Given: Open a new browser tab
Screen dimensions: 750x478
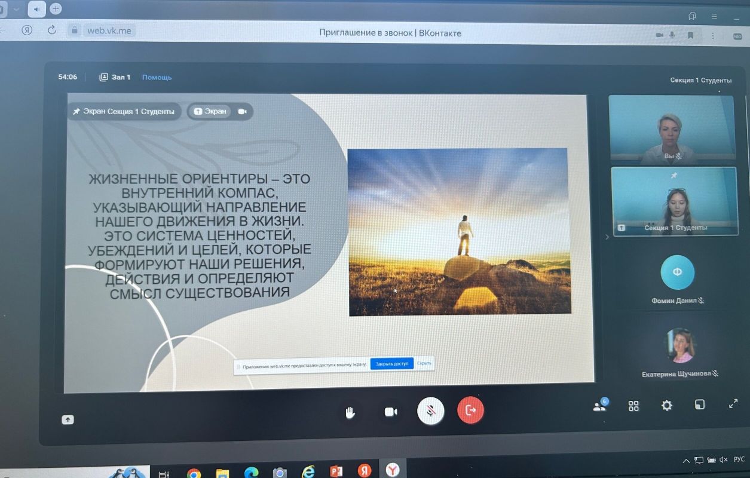Looking at the screenshot, I should coord(56,9).
